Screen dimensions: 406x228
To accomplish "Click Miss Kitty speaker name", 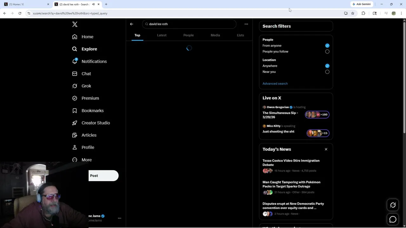I will tap(273, 126).
